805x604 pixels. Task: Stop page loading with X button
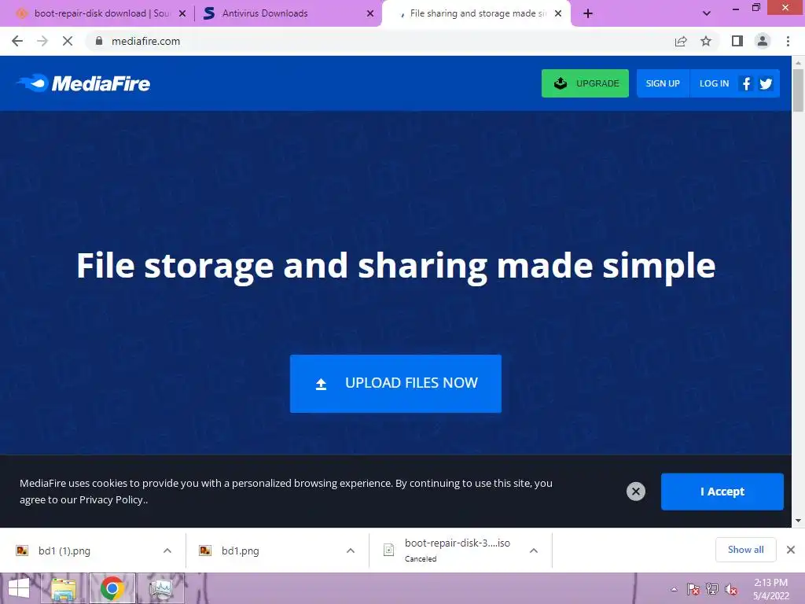tap(68, 41)
